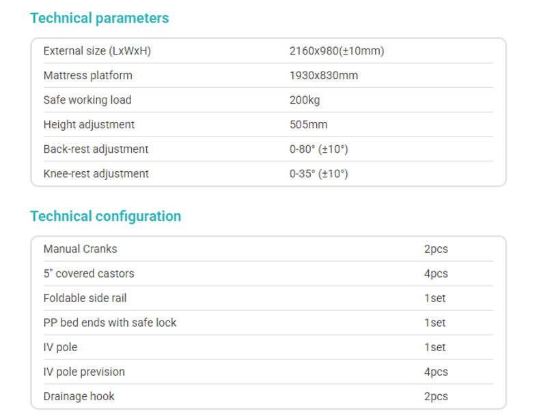
Task: Select PP bed ends with safe lock
Action: click(x=110, y=322)
